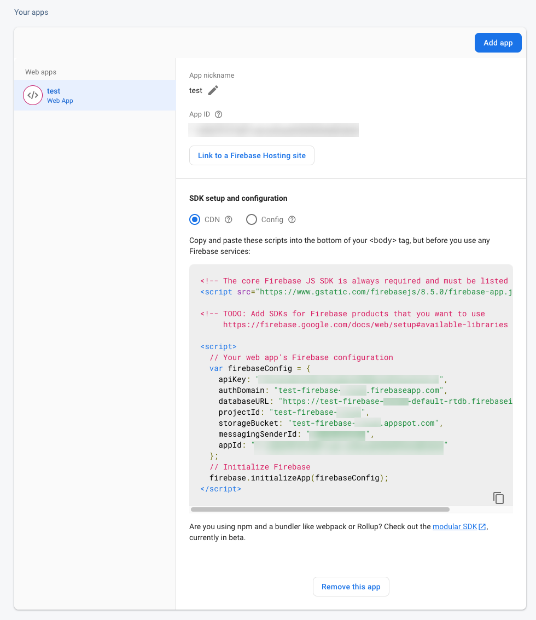Click the blurred App ID value
The image size is (536, 620).
pos(273,130)
